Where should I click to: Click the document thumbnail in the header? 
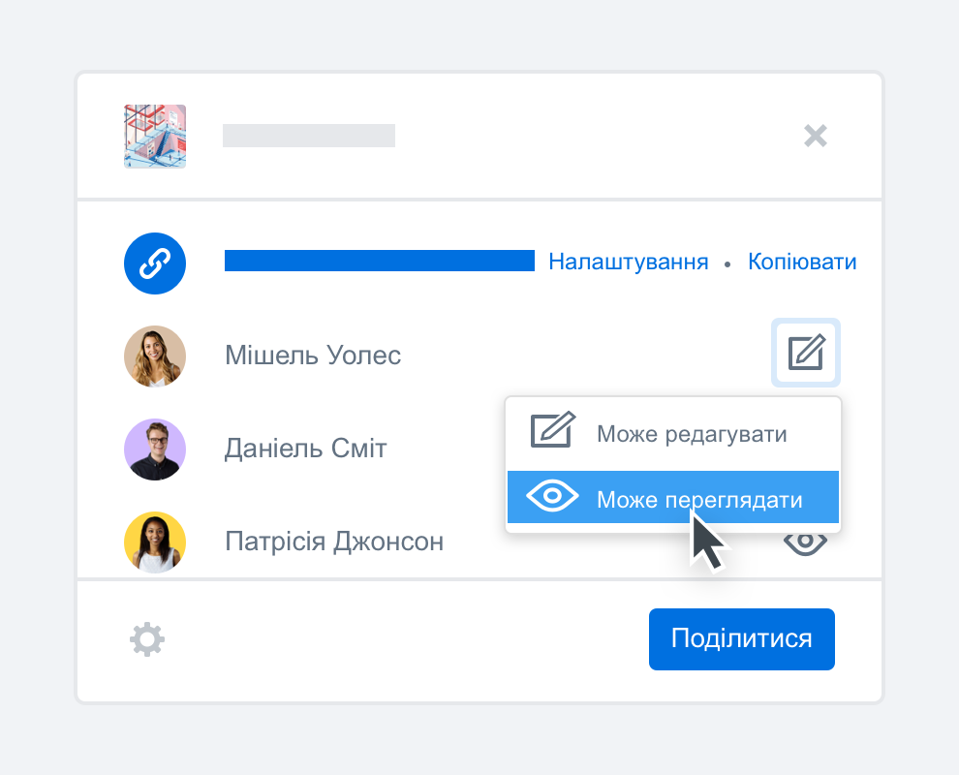(154, 136)
